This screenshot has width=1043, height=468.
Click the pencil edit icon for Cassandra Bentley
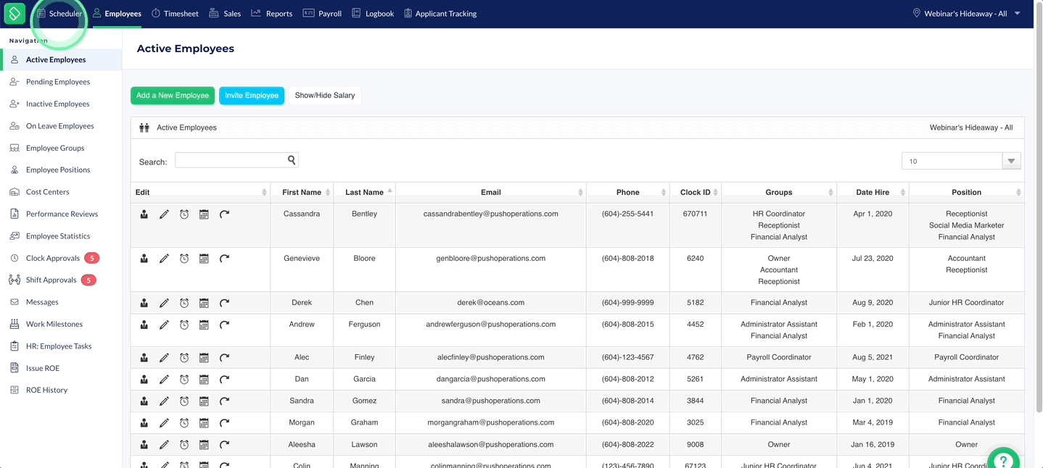pyautogui.click(x=164, y=214)
